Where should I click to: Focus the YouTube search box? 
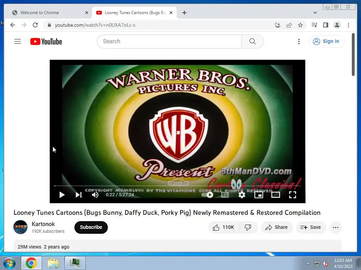click(x=170, y=41)
